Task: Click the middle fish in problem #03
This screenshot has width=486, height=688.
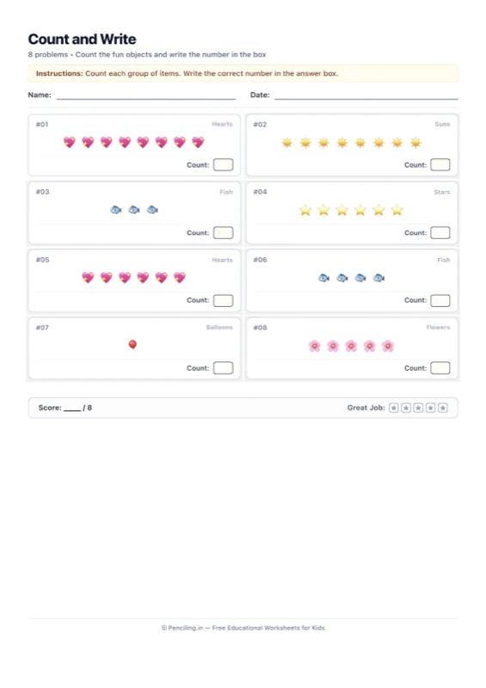Action: (x=134, y=210)
